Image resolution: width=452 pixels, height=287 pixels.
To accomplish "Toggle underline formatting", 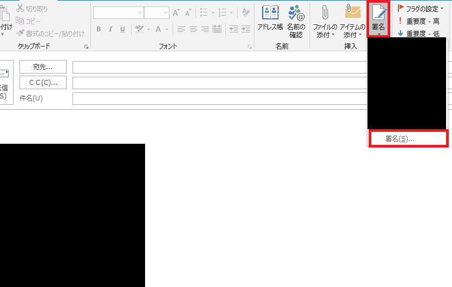I will pyautogui.click(x=122, y=29).
